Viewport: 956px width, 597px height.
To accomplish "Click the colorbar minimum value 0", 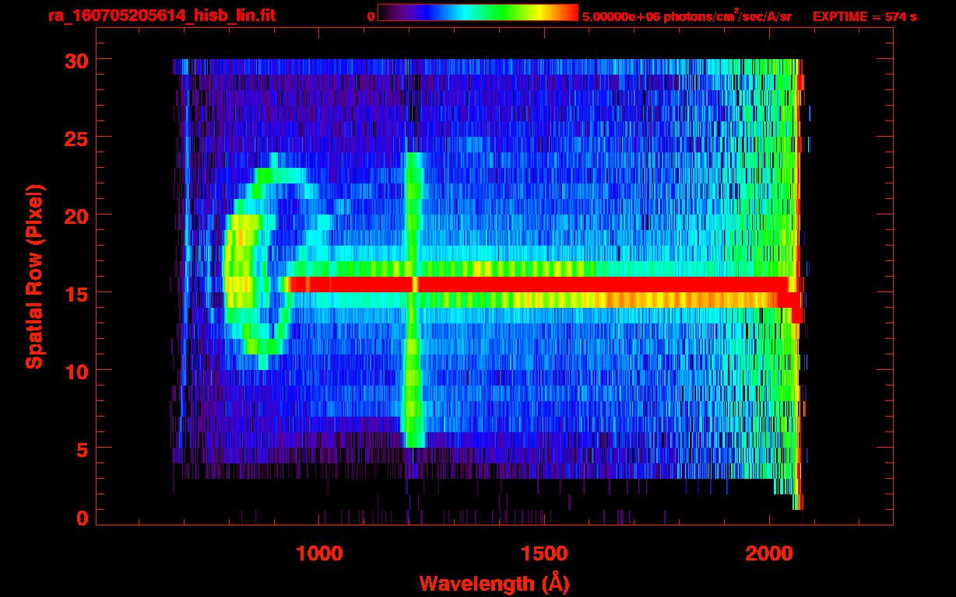I will click(371, 16).
